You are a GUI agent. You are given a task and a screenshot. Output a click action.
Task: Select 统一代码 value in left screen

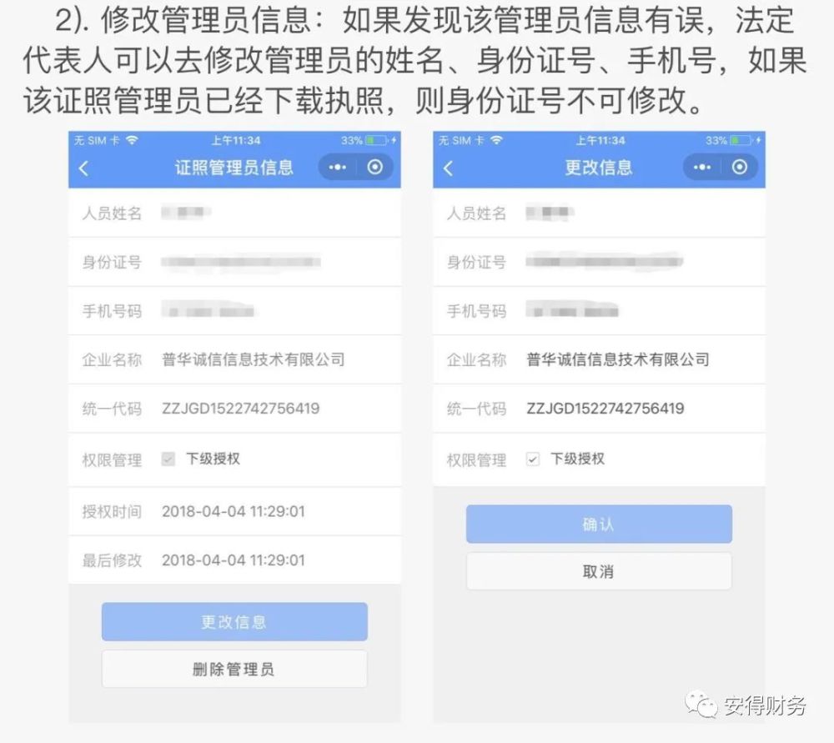click(240, 409)
